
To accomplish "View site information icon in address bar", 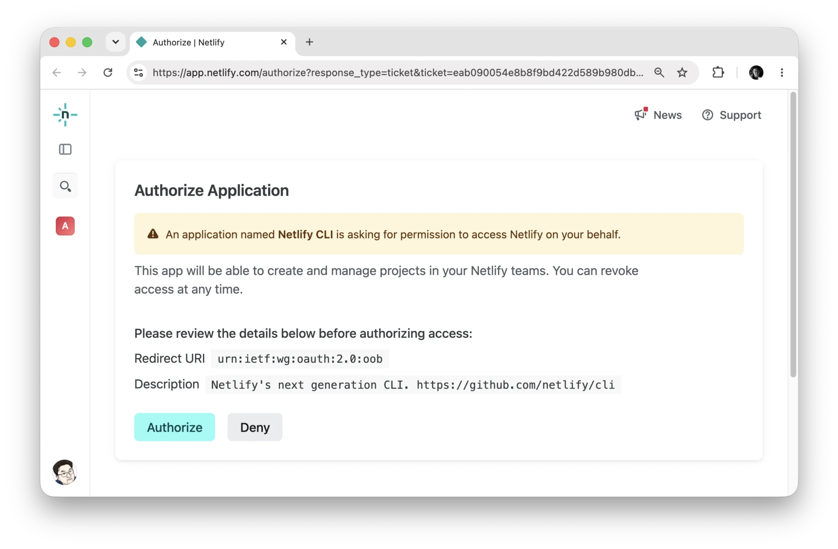I will click(x=139, y=73).
